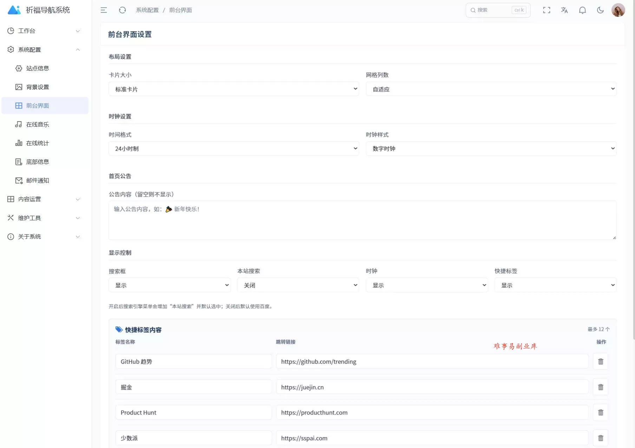Click the 关于系统 info icon
Viewport: 635px width, 448px height.
[11, 236]
